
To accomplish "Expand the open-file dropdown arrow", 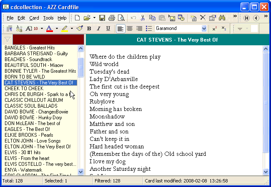I will coord(94,18).
